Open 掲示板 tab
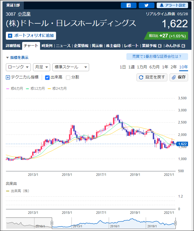 pos(97,46)
